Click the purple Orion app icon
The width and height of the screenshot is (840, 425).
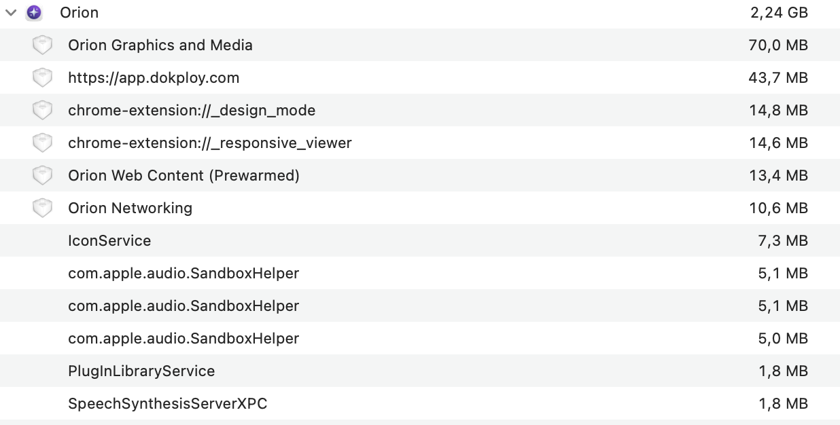click(x=34, y=13)
